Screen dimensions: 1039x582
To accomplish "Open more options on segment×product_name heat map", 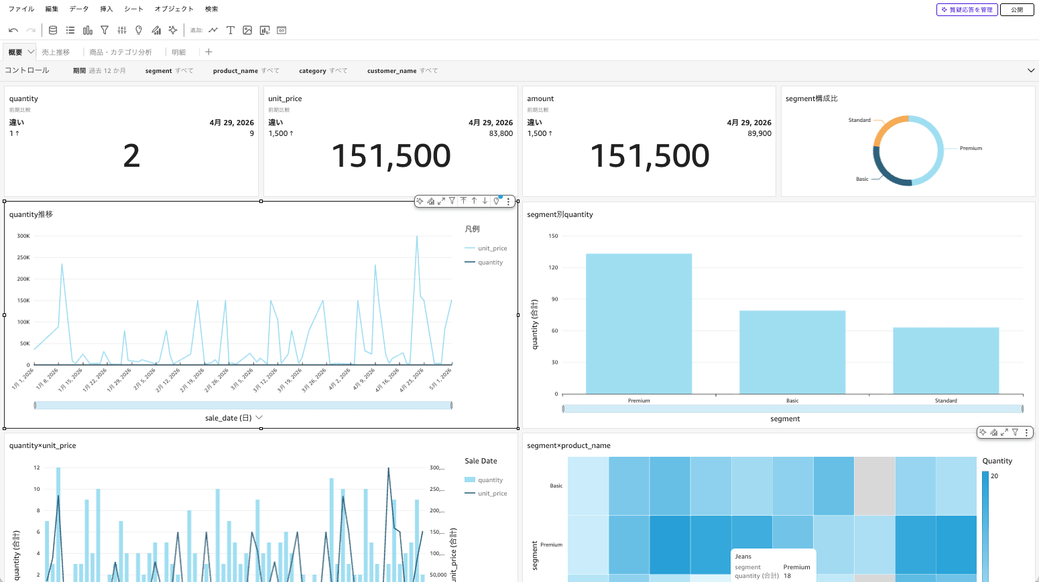I will 1026,433.
